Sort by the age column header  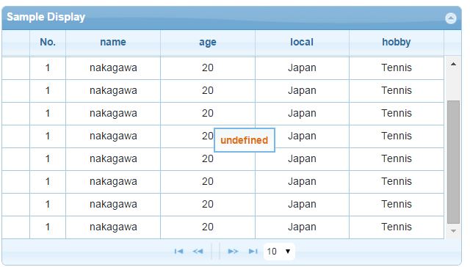coord(208,43)
